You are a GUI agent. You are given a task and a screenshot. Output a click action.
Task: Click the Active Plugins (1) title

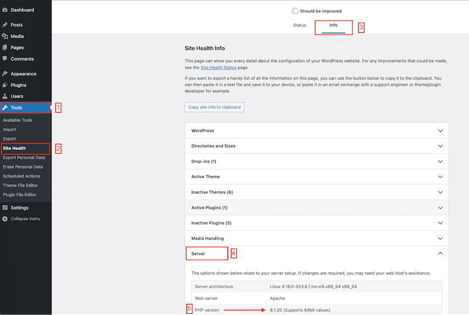[209, 208]
